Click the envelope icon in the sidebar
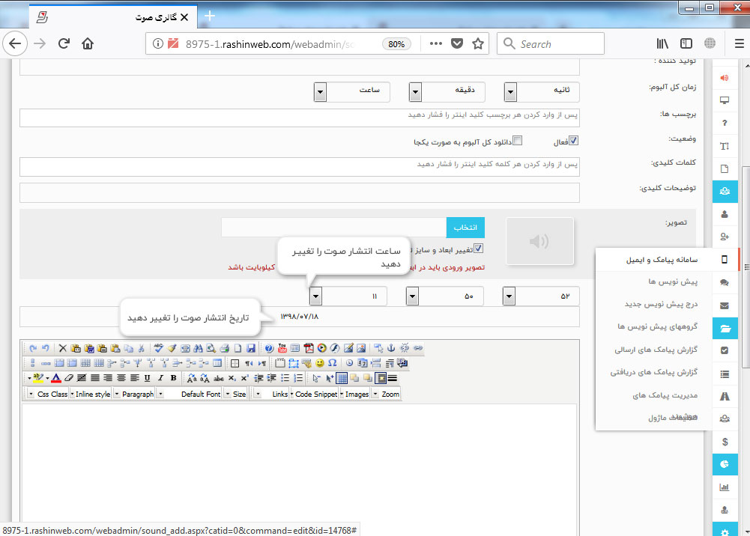750x536 pixels. point(725,305)
